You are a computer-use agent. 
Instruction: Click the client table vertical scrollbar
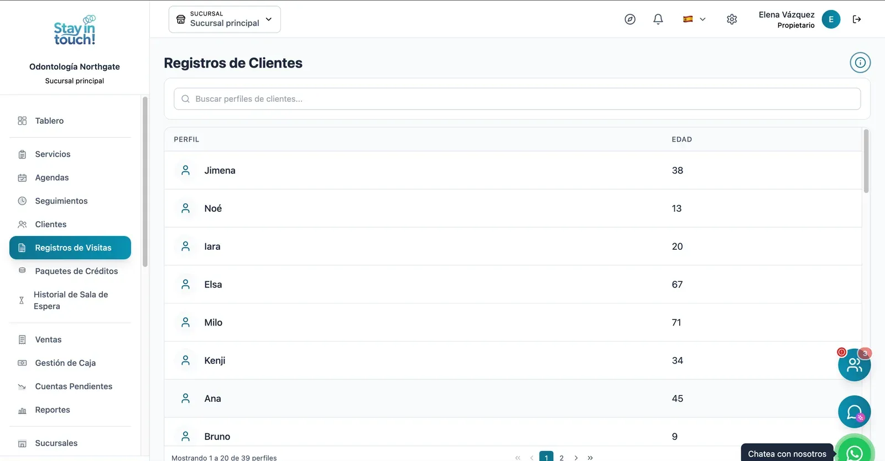coord(866,161)
